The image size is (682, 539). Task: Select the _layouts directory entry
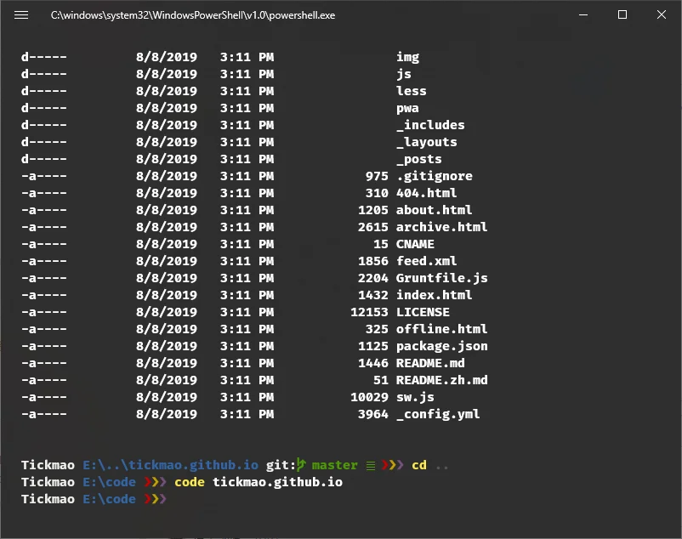click(x=427, y=142)
